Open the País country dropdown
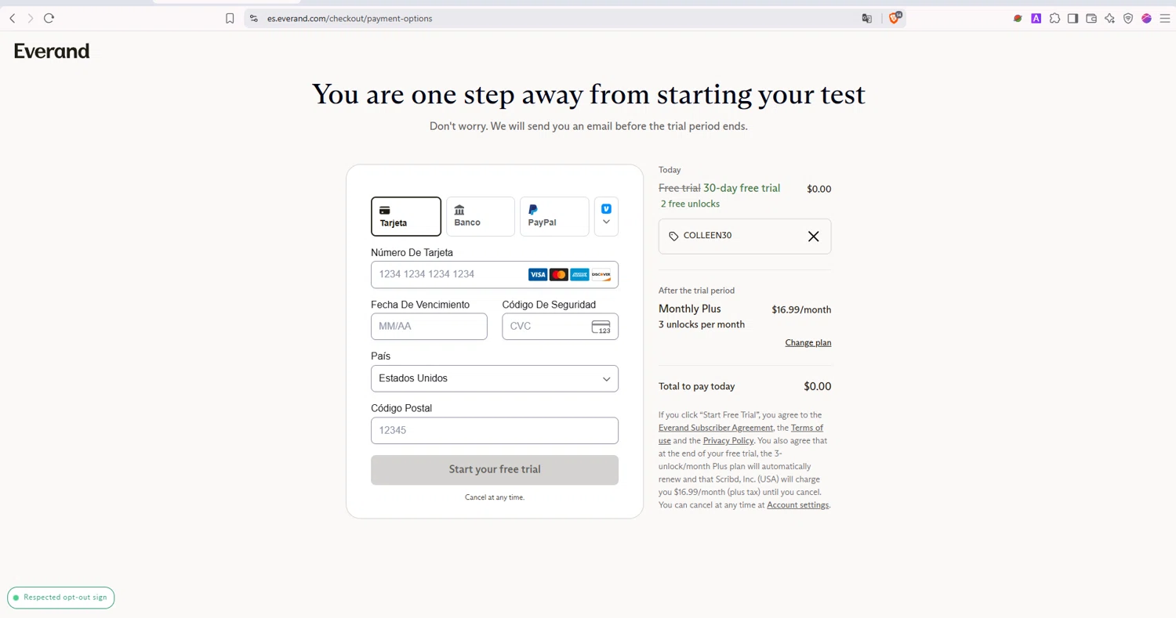Viewport: 1176px width, 618px height. click(x=495, y=378)
